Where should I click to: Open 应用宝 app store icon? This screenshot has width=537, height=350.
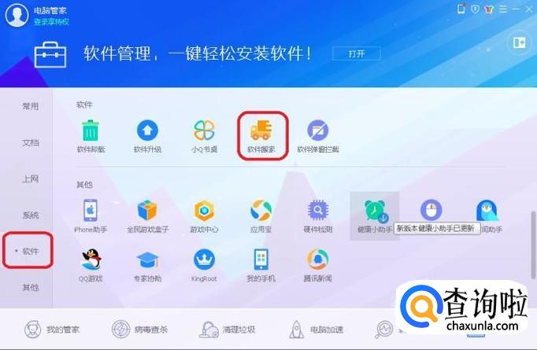[261, 210]
